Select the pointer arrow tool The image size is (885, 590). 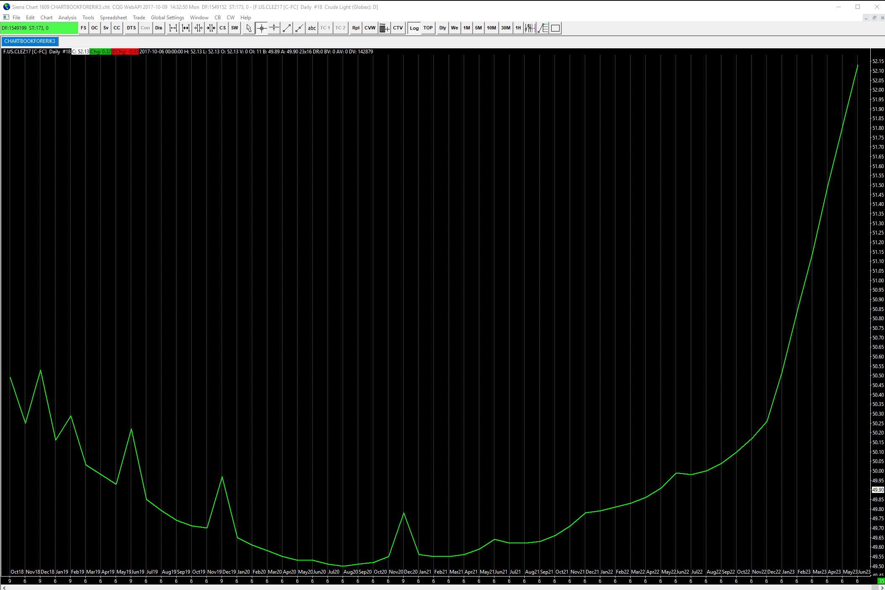tap(248, 28)
